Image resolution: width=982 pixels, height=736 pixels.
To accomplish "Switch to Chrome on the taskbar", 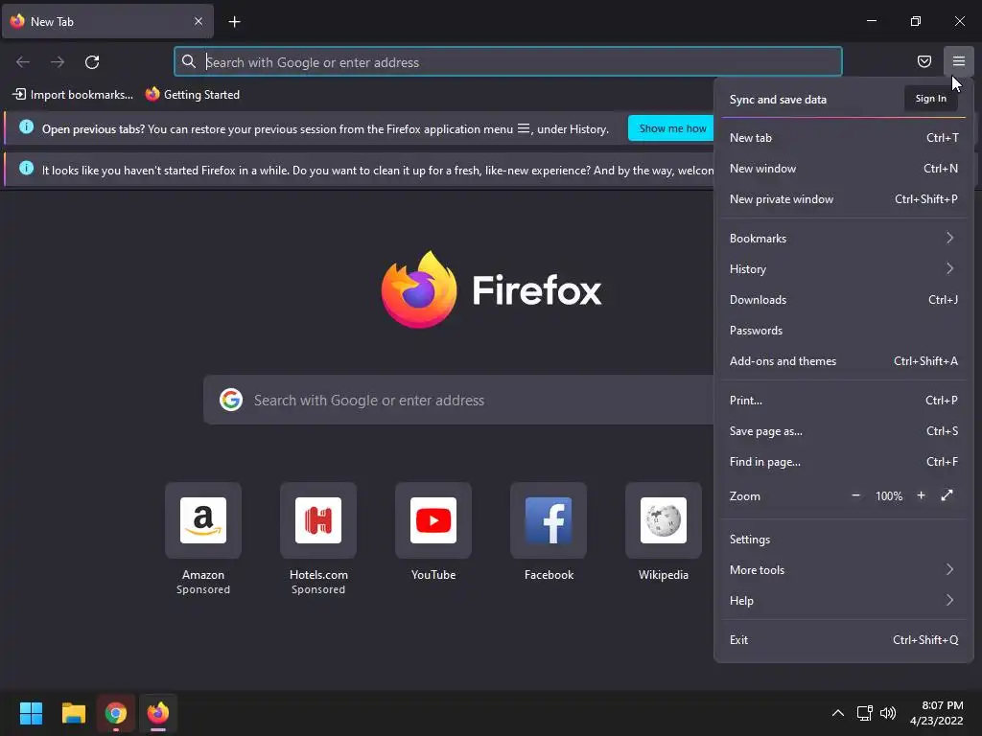I will [x=116, y=713].
